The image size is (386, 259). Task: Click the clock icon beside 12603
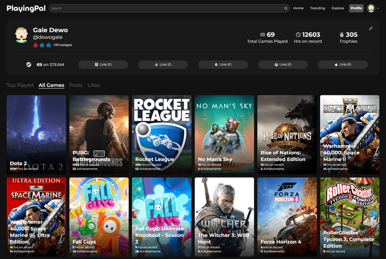(x=298, y=34)
